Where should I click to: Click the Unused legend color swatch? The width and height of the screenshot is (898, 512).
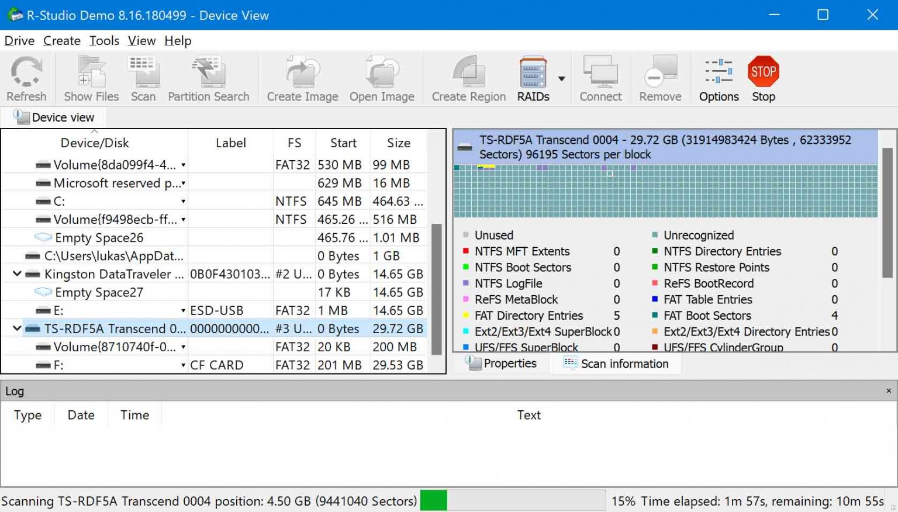[465, 235]
